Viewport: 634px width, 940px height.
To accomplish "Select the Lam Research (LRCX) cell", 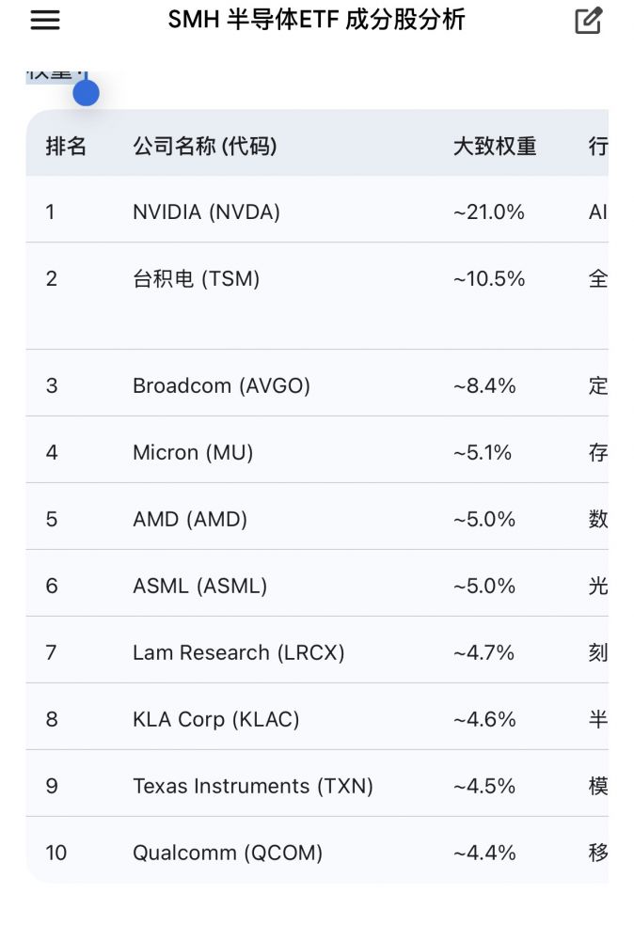I will tap(239, 652).
